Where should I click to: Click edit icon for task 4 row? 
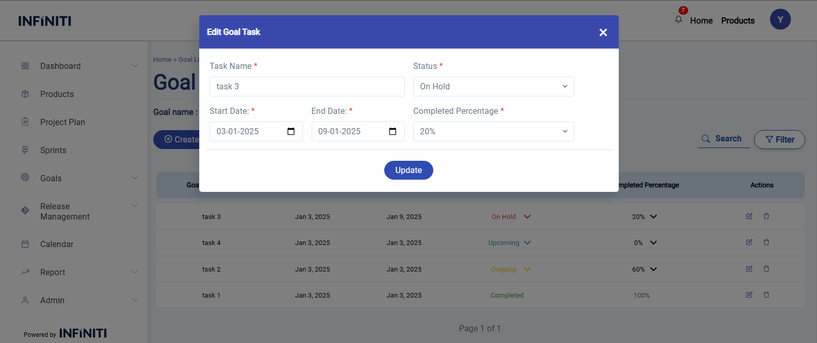749,242
